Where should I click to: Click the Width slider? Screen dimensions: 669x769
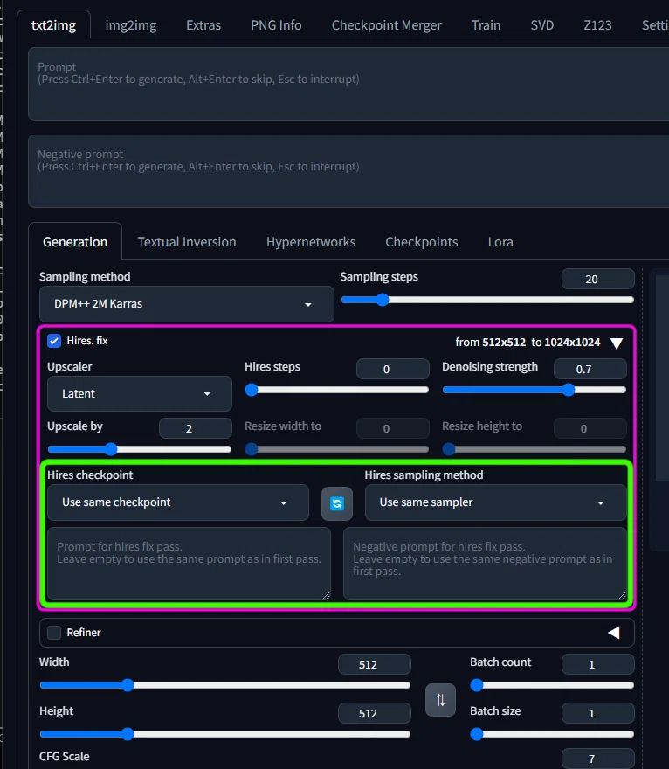(x=225, y=685)
